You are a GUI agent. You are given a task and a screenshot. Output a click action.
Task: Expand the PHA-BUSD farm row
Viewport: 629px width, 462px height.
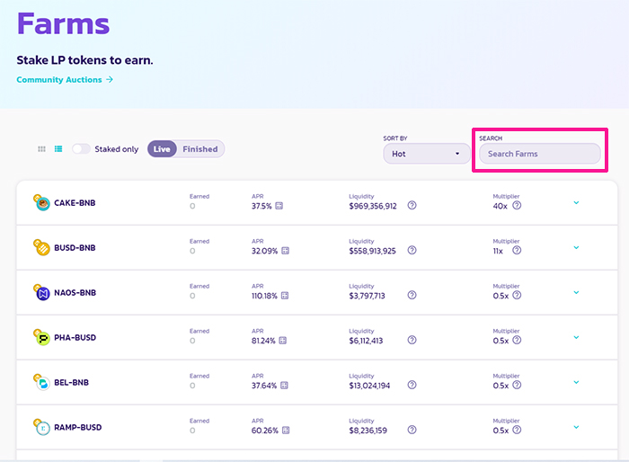coord(577,338)
